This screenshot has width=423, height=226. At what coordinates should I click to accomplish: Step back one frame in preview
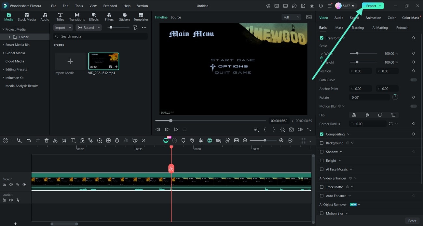[158, 129]
